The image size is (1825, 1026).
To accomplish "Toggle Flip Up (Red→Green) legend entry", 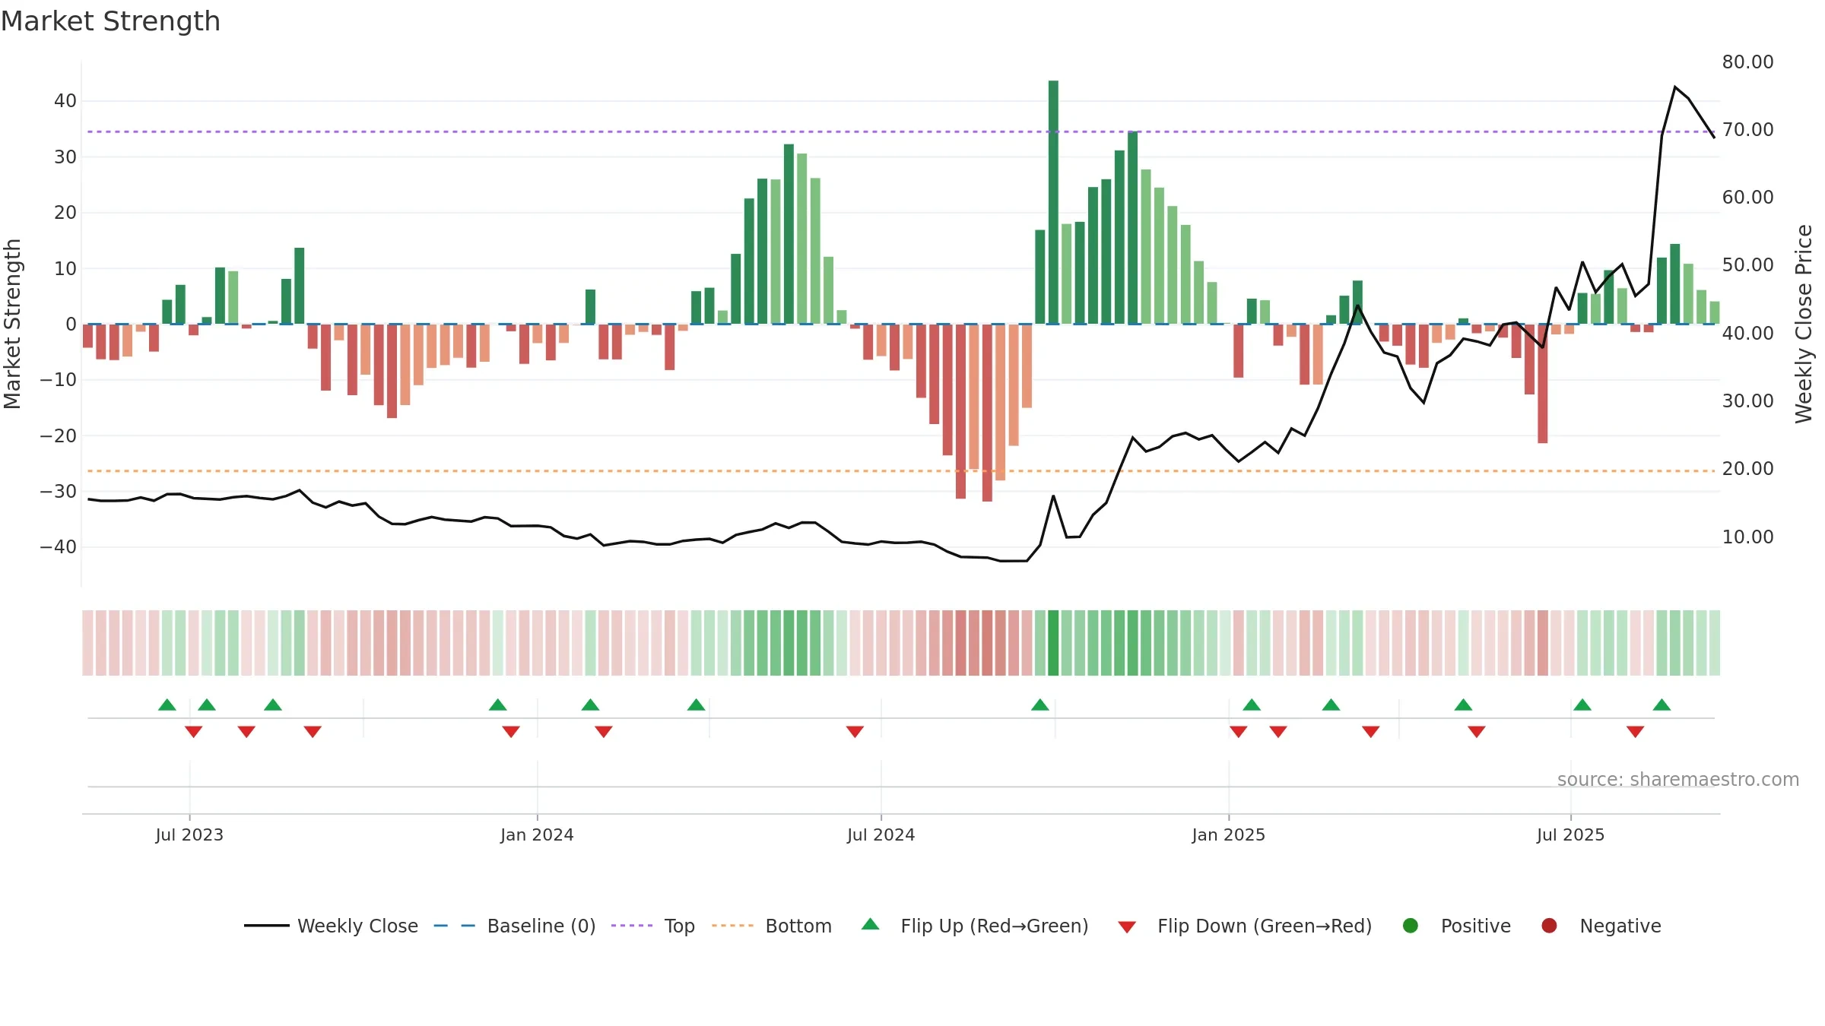I will [975, 926].
